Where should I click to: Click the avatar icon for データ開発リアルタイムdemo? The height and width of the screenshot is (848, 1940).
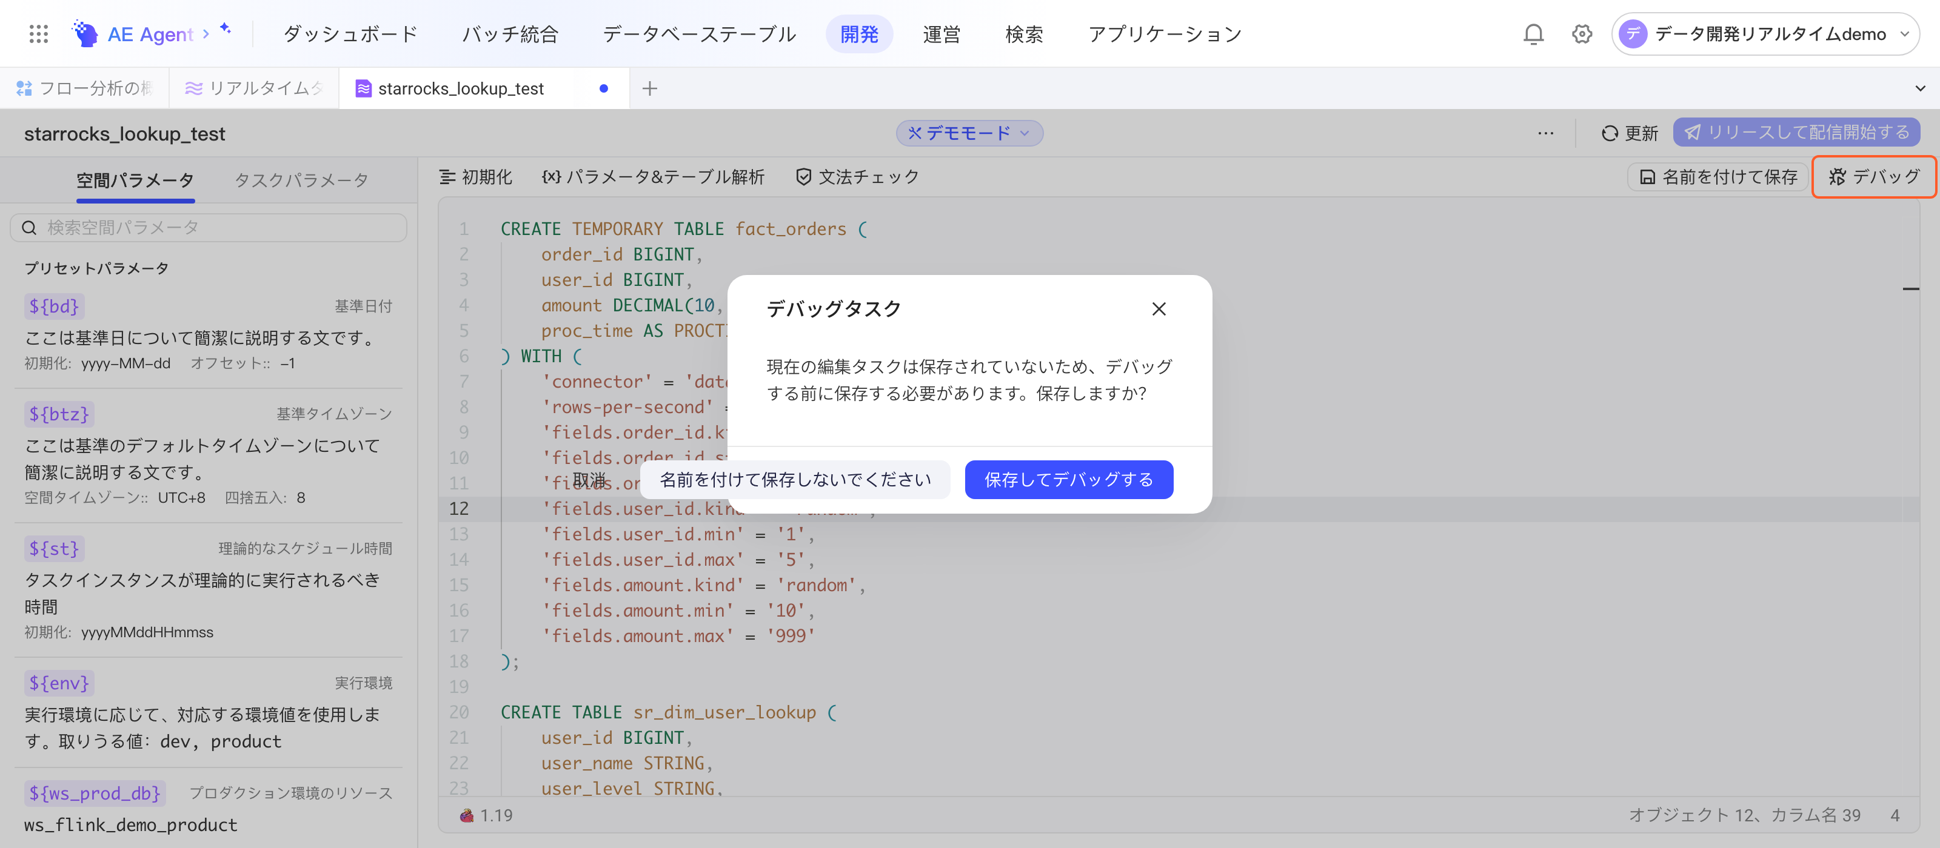point(1633,34)
